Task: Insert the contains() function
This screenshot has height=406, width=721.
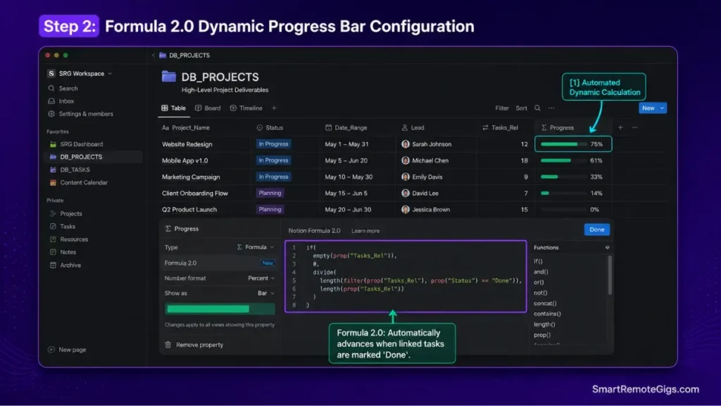Action: pos(547,314)
